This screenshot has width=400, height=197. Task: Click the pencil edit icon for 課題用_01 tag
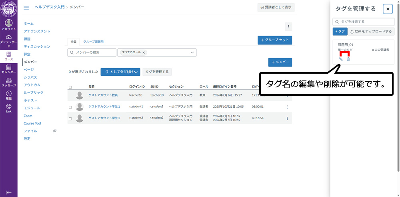coord(341,59)
